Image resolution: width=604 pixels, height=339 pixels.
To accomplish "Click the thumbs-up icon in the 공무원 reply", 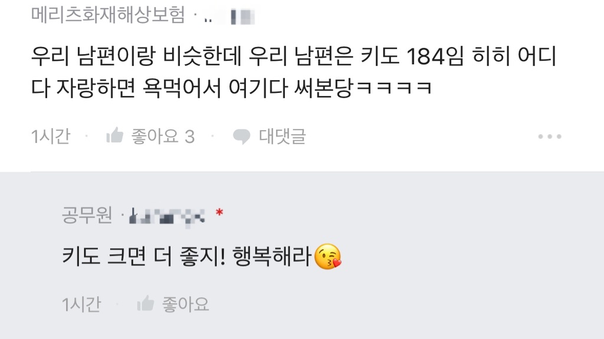I will coord(146,304).
